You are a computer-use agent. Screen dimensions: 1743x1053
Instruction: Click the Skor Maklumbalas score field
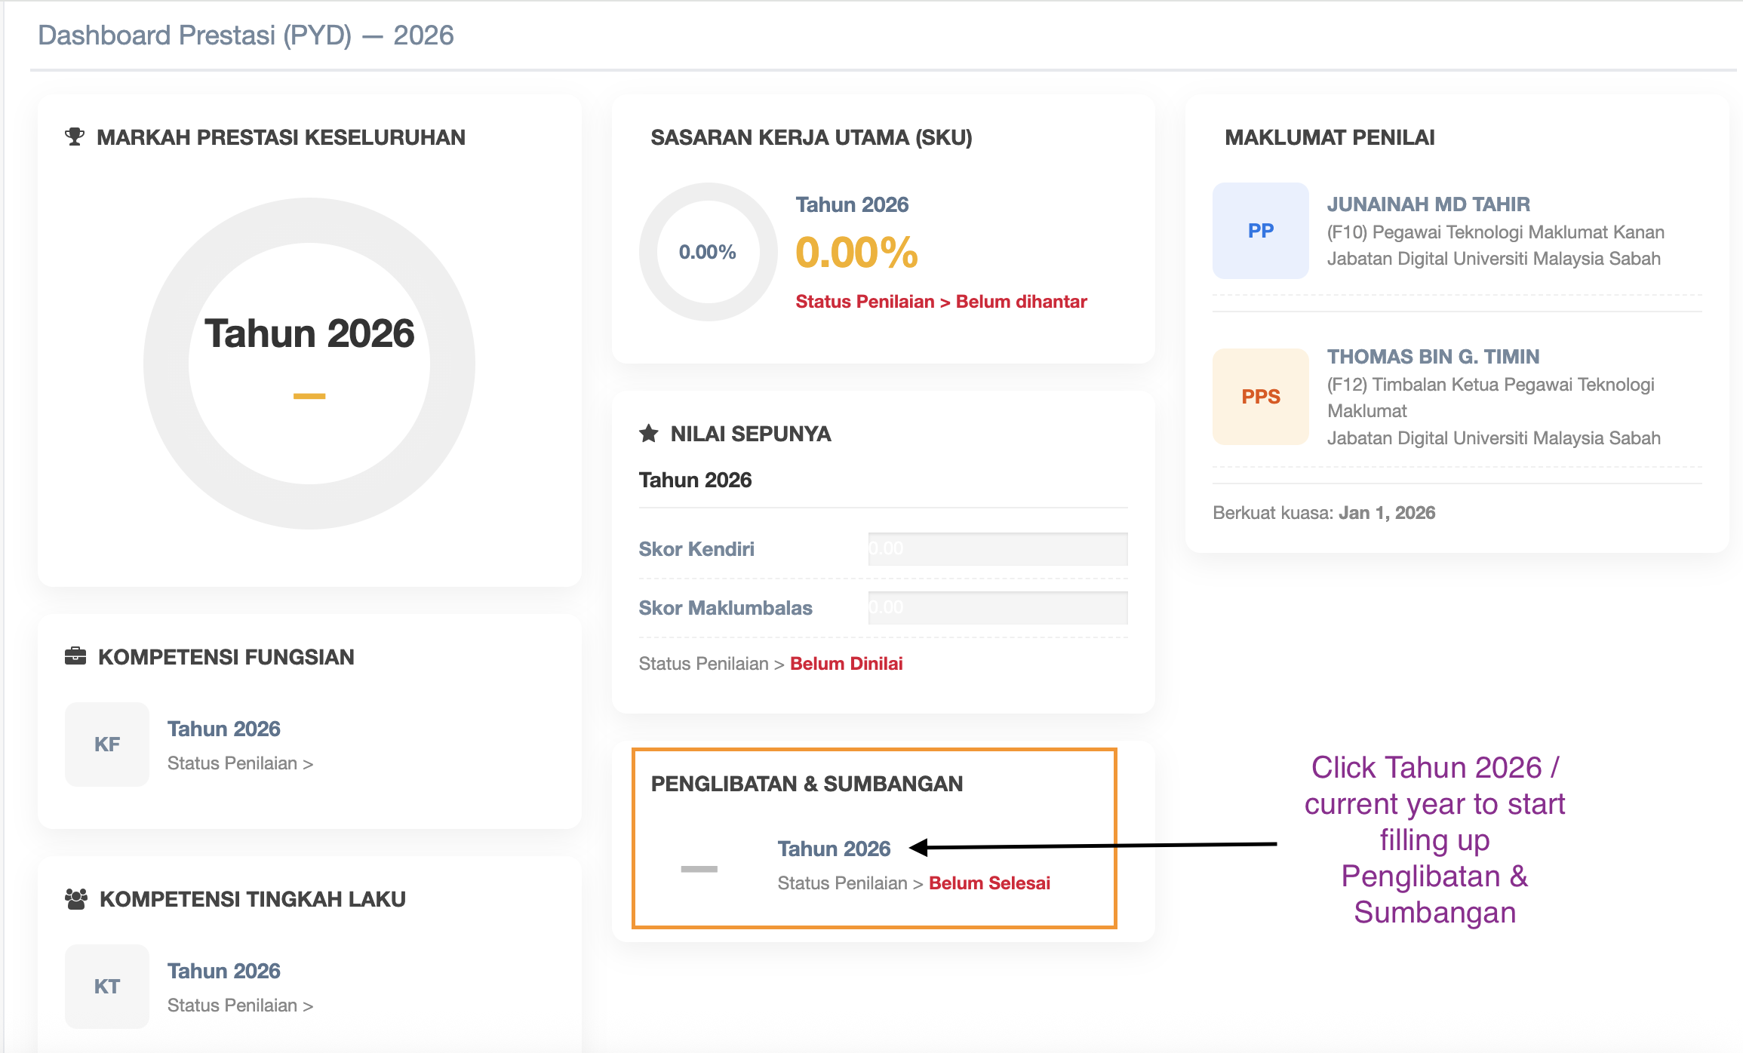[x=997, y=607]
